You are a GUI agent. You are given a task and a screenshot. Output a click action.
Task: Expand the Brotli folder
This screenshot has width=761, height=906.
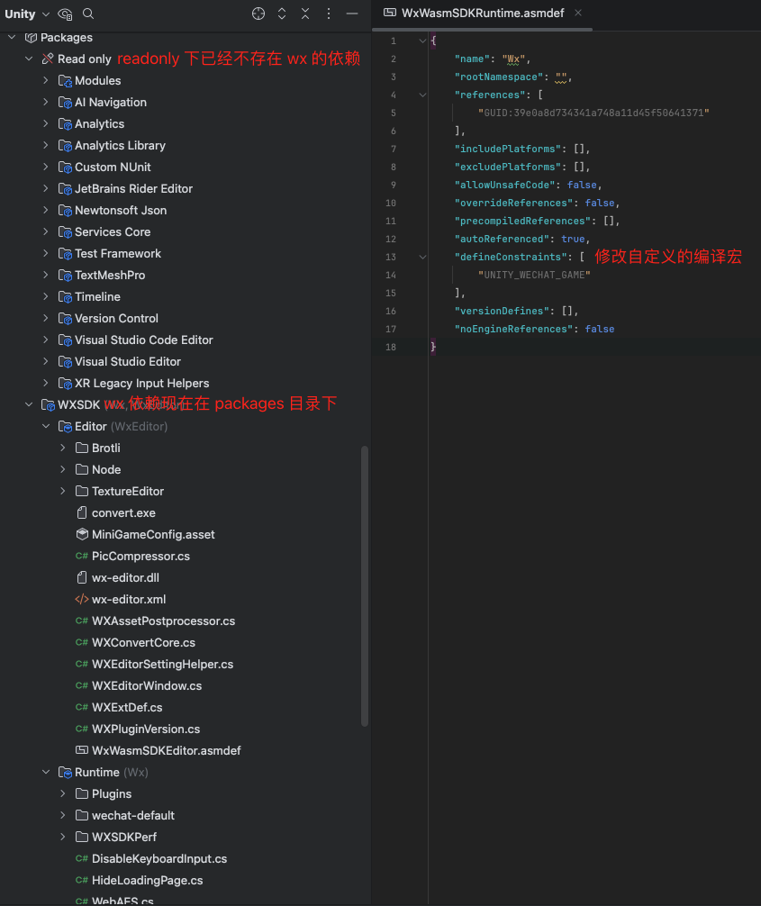pos(63,448)
